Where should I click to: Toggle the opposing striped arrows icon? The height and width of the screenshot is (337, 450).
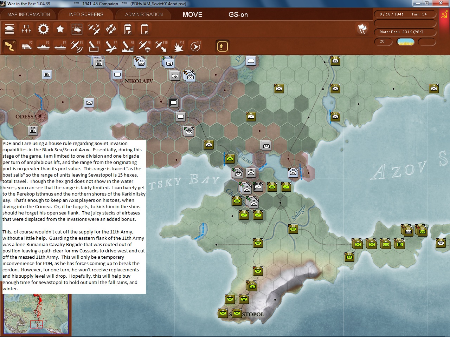point(111,29)
